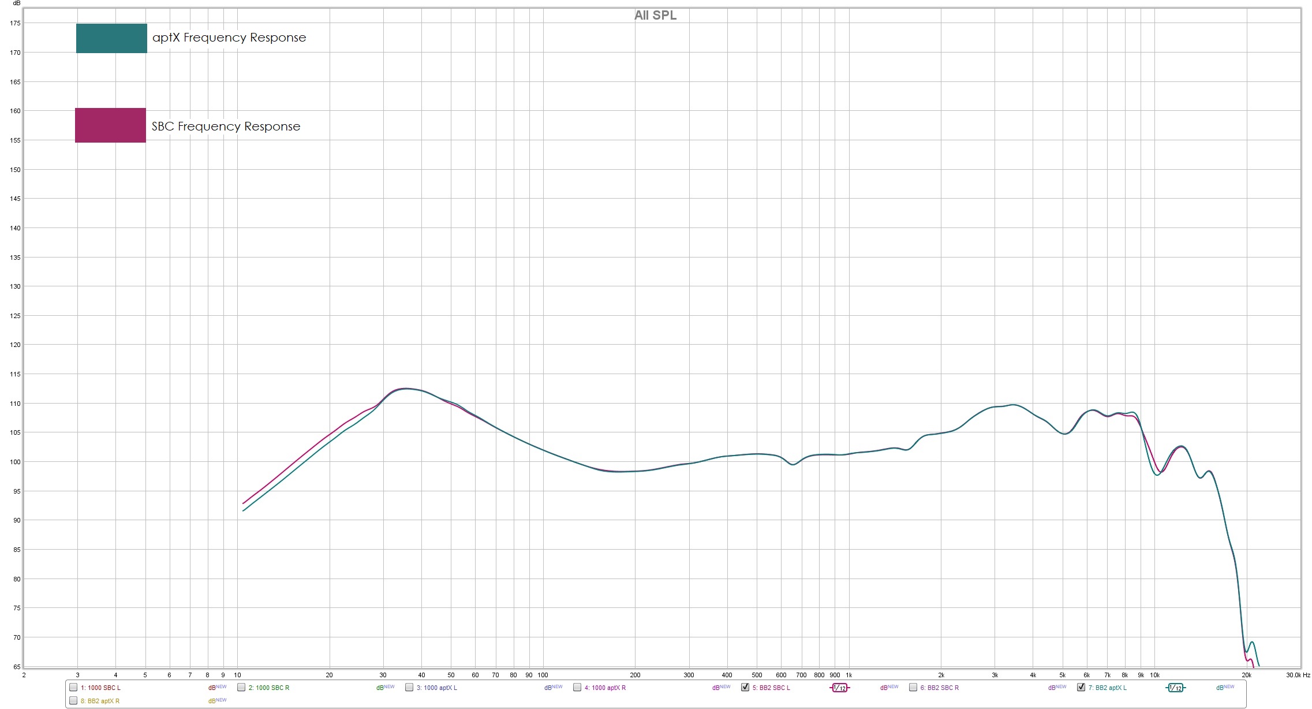The width and height of the screenshot is (1312, 709).
Task: Click dB NEW label after BB2 aptX L
Action: [1225, 688]
